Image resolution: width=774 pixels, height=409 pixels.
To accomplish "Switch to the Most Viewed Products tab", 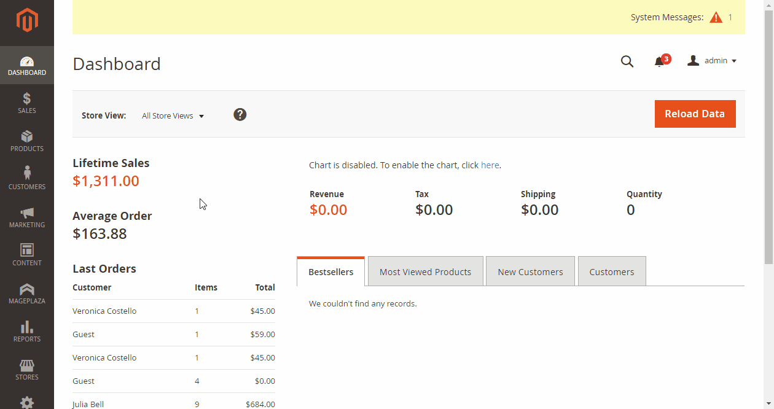I will click(425, 272).
